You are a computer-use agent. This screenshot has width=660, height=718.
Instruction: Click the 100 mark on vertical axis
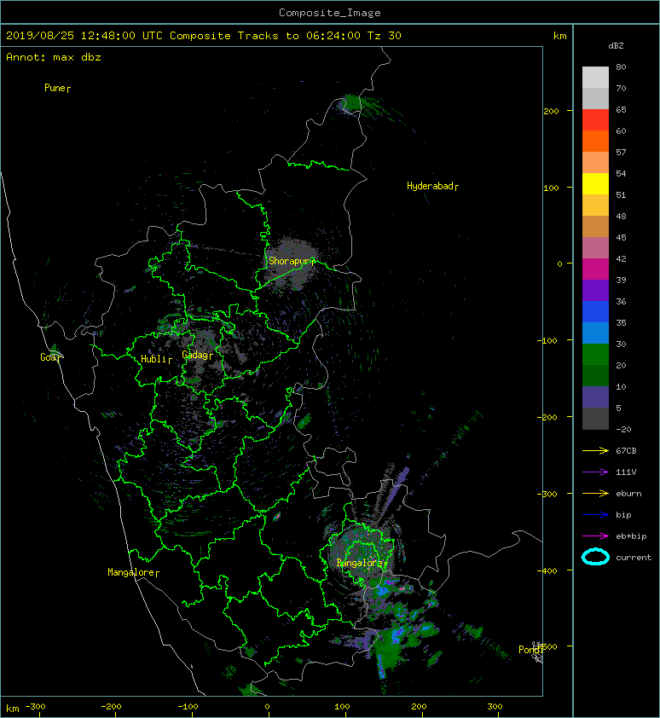pyautogui.click(x=552, y=188)
